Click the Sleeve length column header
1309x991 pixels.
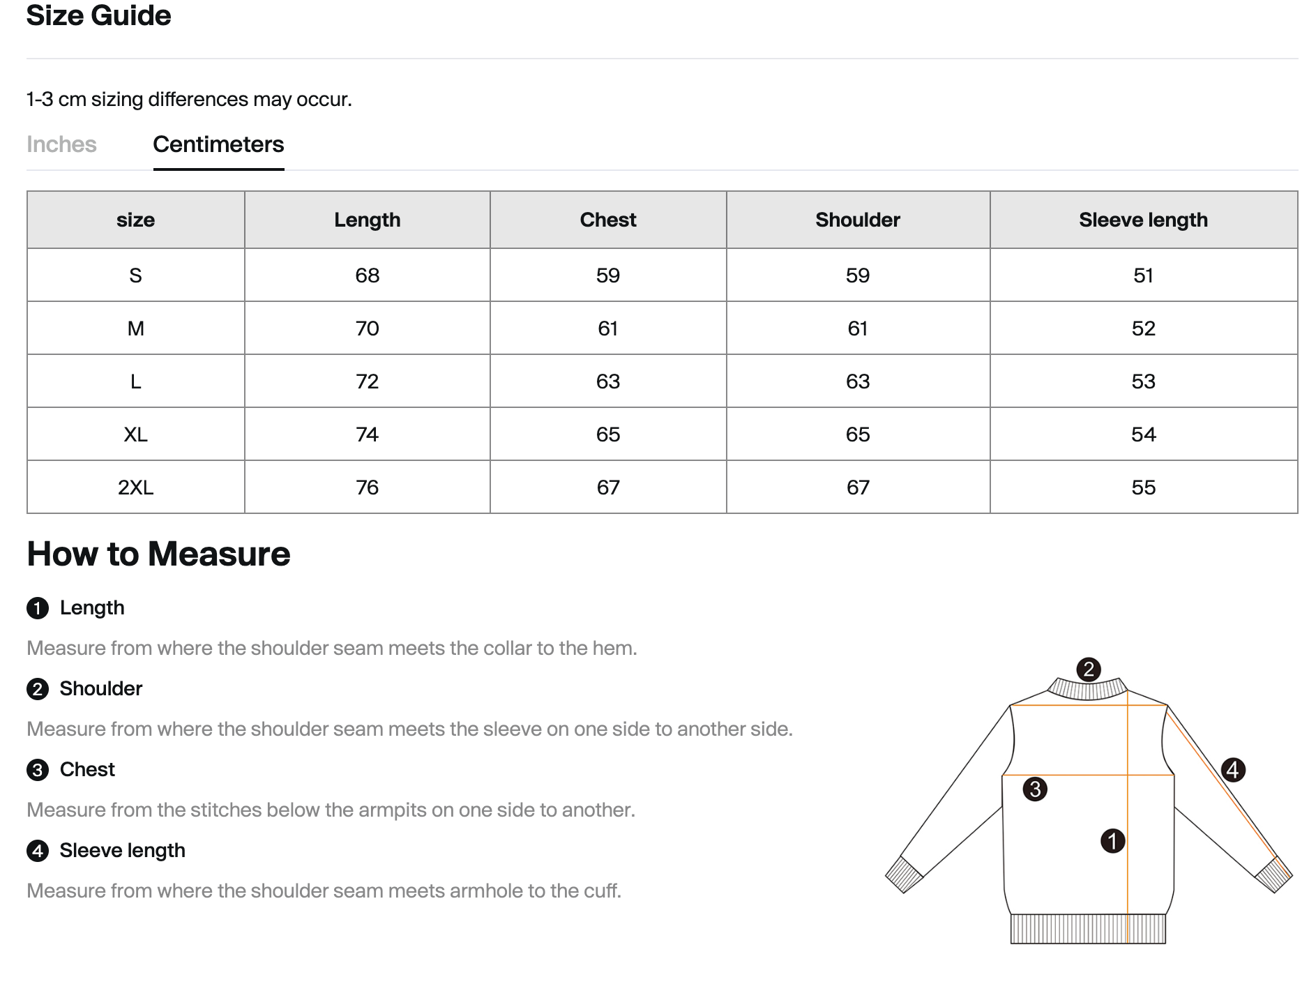click(x=1144, y=220)
